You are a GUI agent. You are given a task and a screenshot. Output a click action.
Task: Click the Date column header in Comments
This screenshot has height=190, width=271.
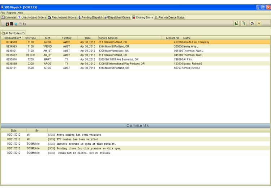coord(14,131)
